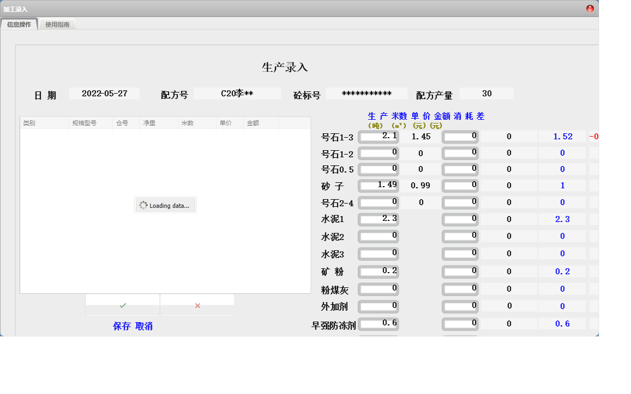The width and height of the screenshot is (631, 394).
Task: Click the 砼标号 masked field
Action: pyautogui.click(x=366, y=94)
